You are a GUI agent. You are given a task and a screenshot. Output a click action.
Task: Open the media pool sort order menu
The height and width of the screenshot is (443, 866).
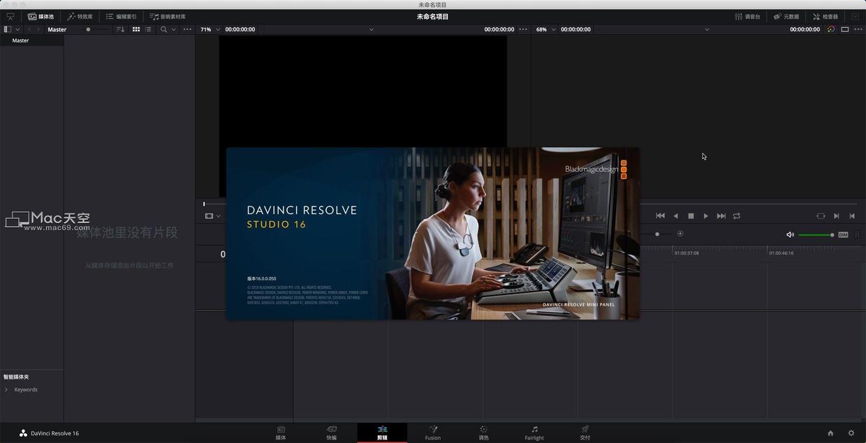coord(120,29)
